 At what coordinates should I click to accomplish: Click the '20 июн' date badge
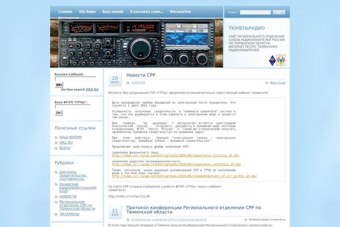114,79
